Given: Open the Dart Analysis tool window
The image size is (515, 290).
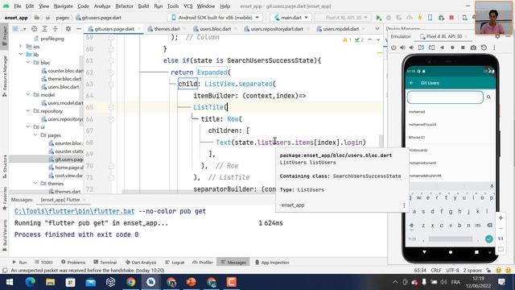Looking at the screenshot, I should pyautogui.click(x=141, y=263).
